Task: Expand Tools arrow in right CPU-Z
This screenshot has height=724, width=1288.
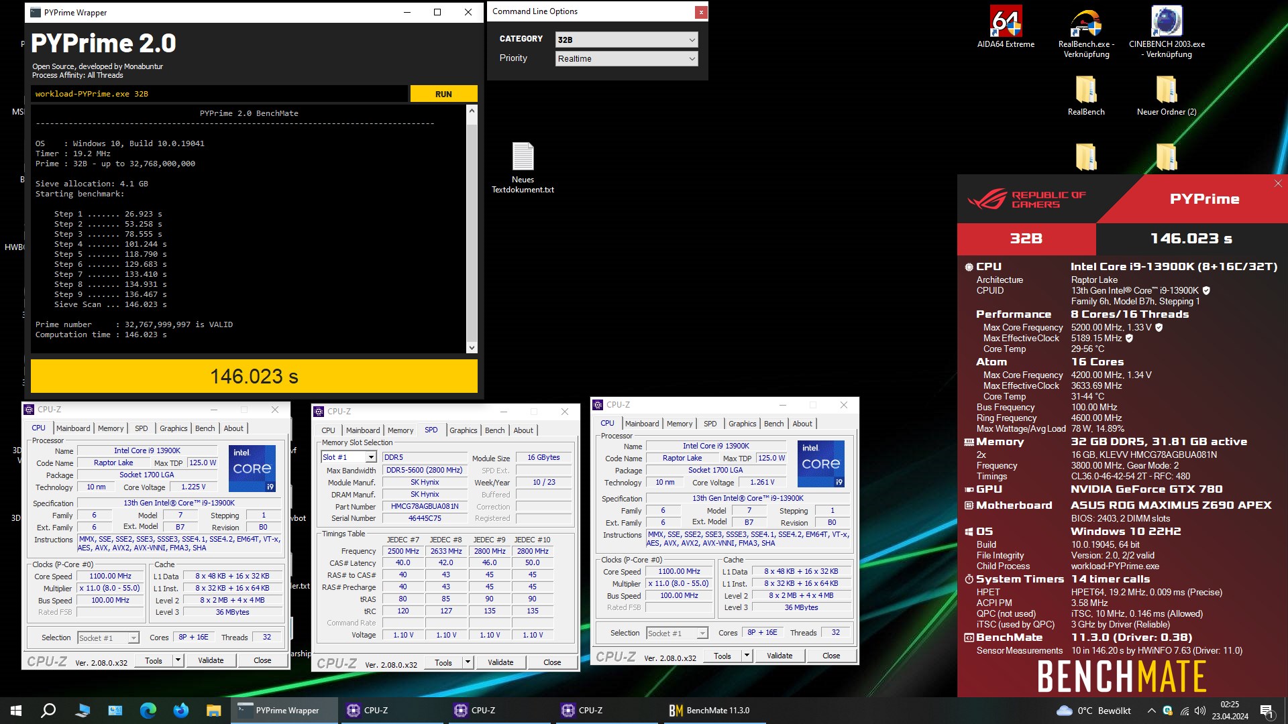Action: coord(747,656)
